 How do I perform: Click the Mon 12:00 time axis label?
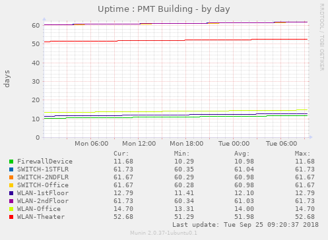(x=139, y=144)
